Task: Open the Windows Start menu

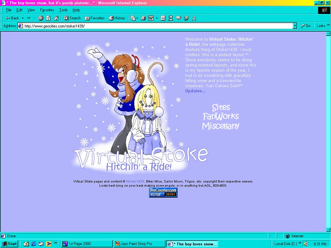Action: click(9, 244)
